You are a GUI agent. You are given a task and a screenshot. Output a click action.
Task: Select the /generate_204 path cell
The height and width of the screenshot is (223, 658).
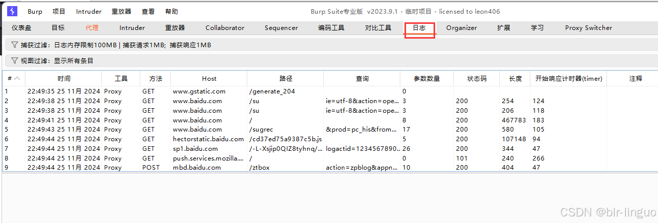[x=286, y=91]
